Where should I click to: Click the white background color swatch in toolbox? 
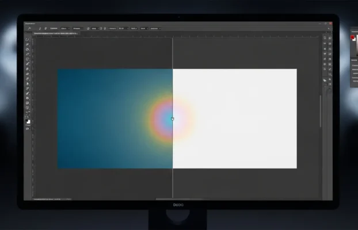(x=29, y=122)
